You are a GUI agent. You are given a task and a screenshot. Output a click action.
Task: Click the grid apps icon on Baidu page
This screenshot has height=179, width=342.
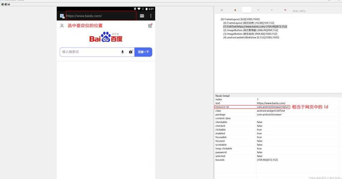click(x=150, y=26)
